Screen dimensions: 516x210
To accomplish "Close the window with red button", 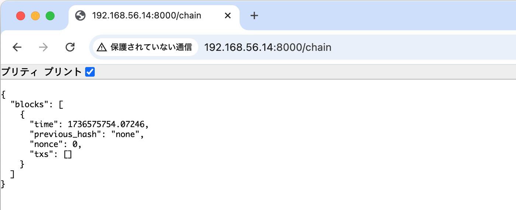I will click(x=21, y=16).
